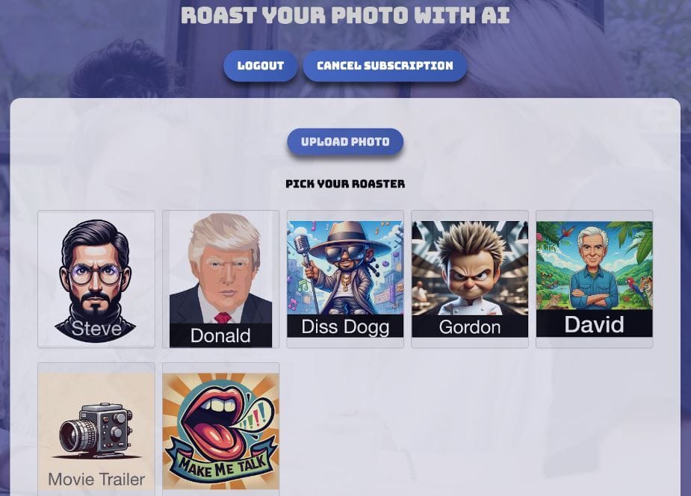Click the Steve name on the avatar
This screenshot has width=691, height=496.
96,329
